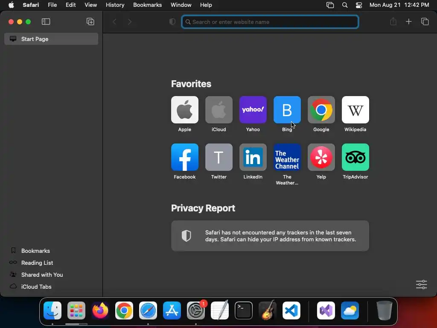Viewport: 437px width, 328px height.
Task: Open the TripAdvisor favorite tile
Action: pyautogui.click(x=355, y=157)
